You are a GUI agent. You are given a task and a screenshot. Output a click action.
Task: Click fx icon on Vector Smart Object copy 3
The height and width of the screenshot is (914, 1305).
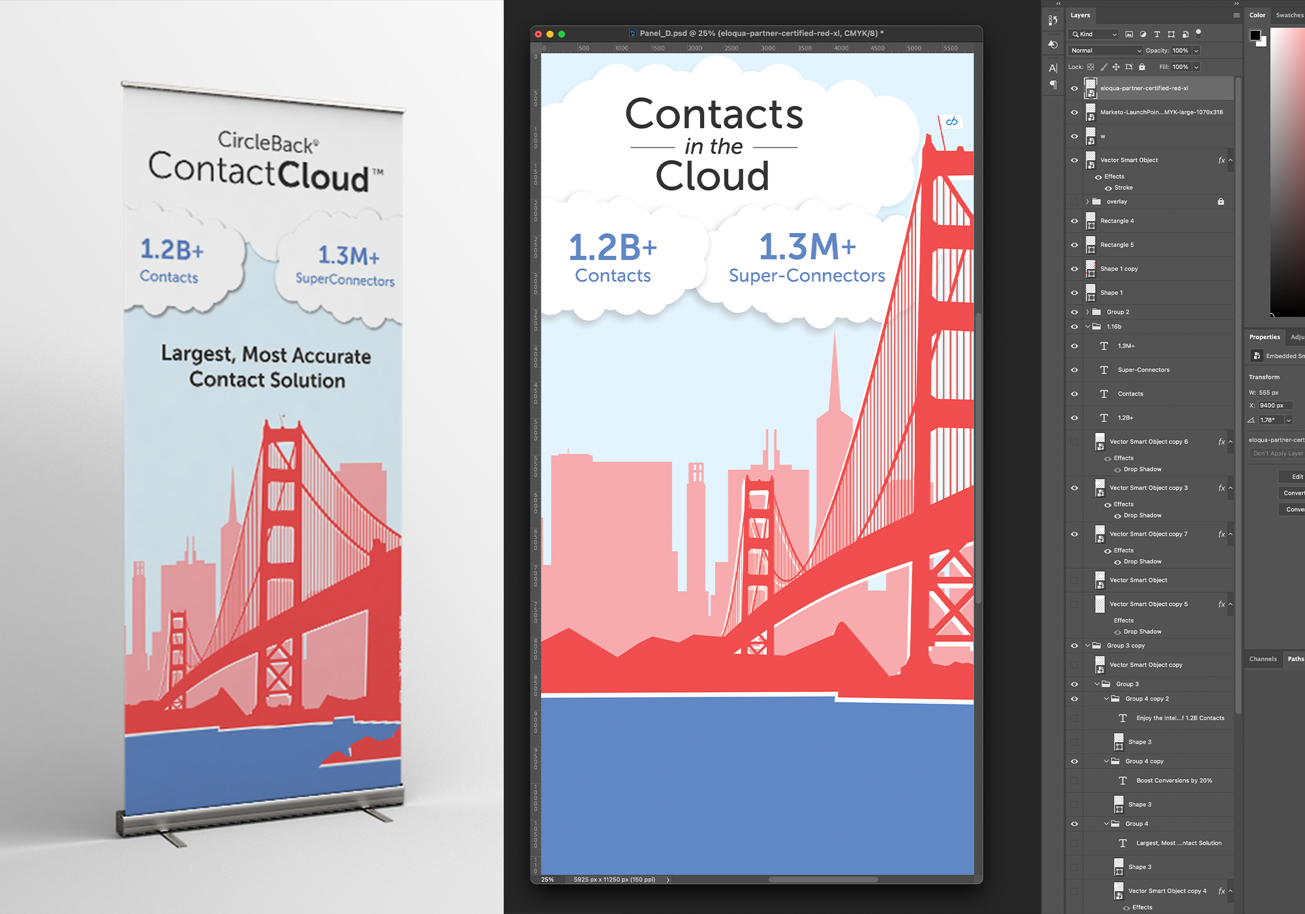(1221, 488)
